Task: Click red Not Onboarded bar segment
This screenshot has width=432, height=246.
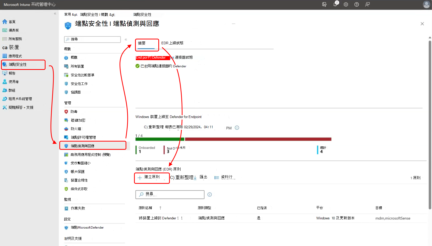Action: [258, 139]
